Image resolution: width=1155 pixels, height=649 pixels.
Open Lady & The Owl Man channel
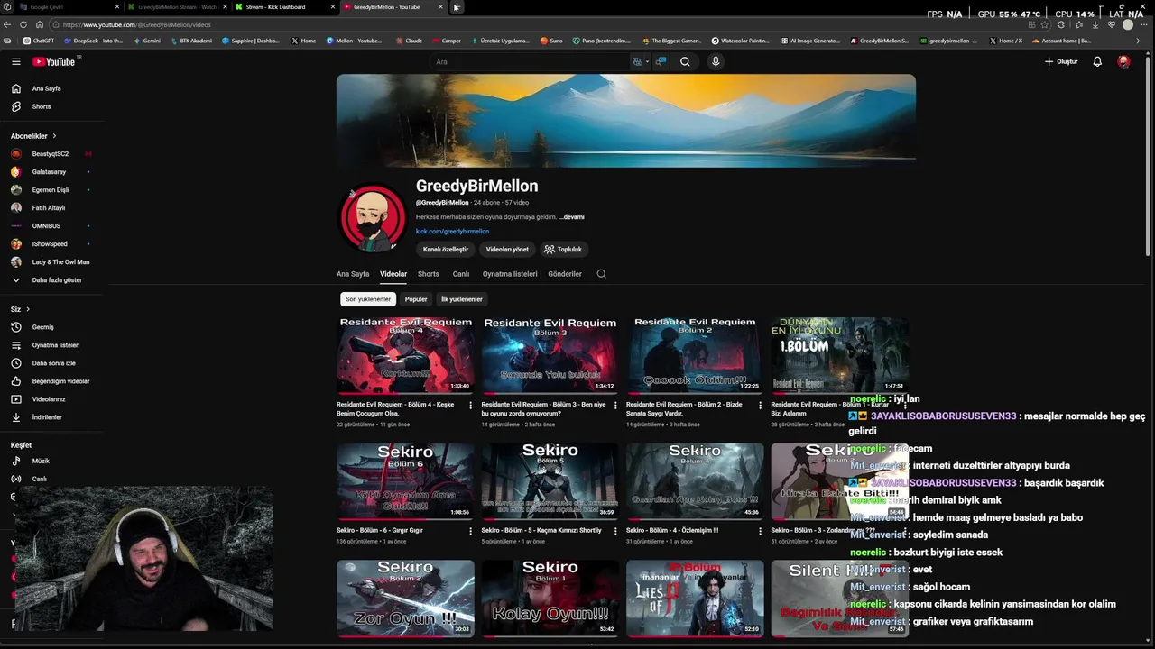(x=60, y=262)
